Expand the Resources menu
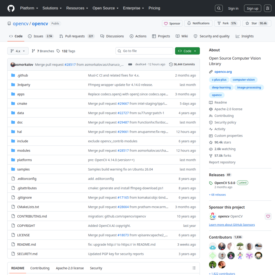This screenshot has width=275, height=275. point(77,8)
